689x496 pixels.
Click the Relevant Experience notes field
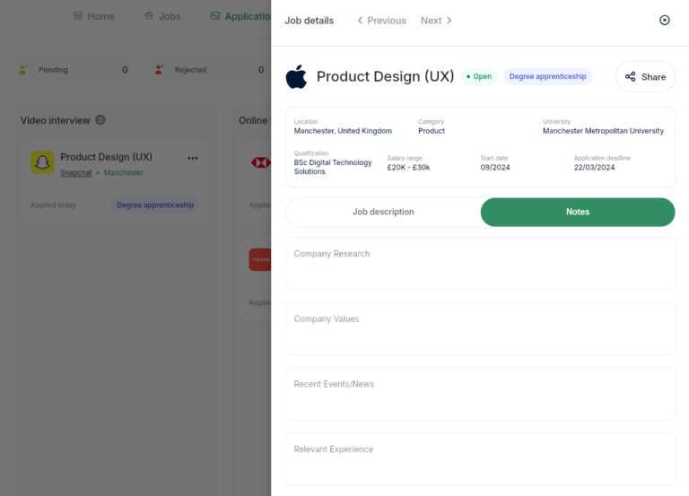click(x=480, y=459)
